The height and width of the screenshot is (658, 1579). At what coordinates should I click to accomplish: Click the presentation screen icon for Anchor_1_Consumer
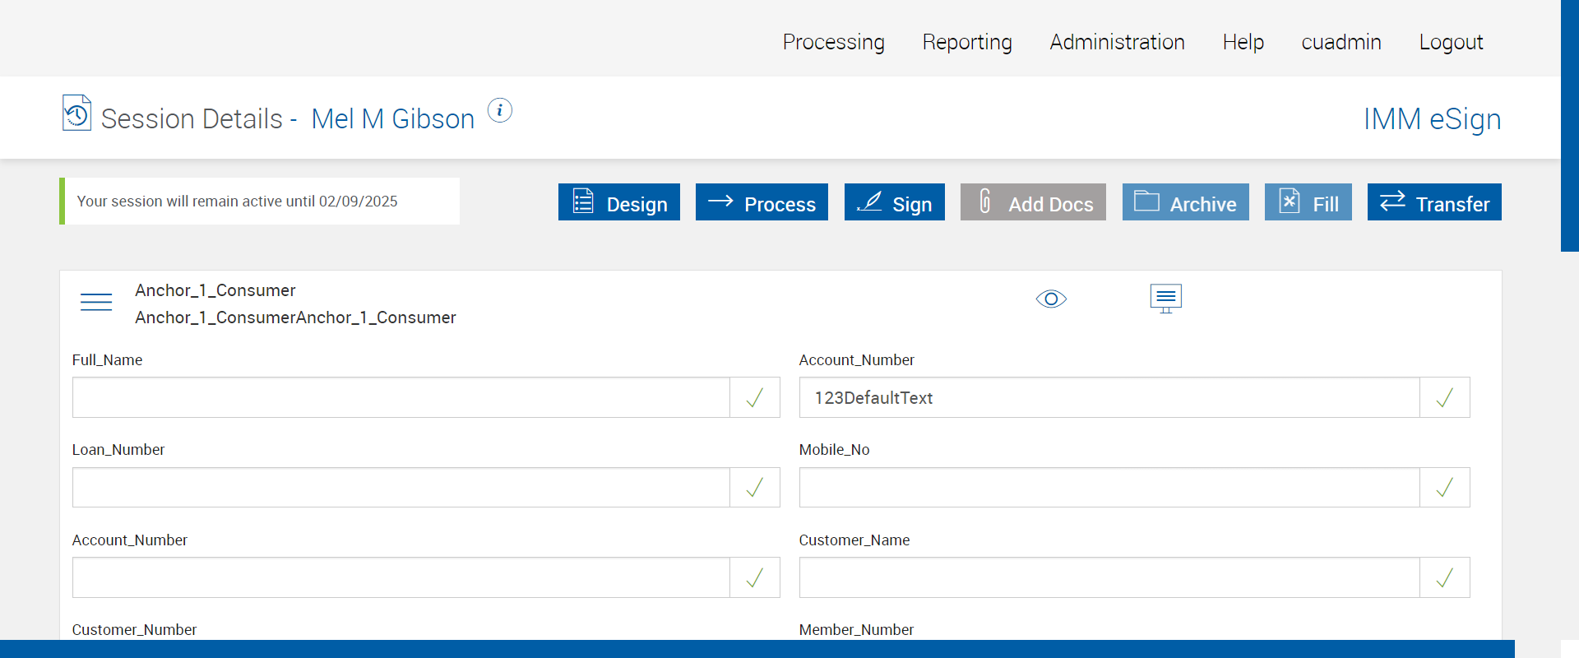[1165, 299]
